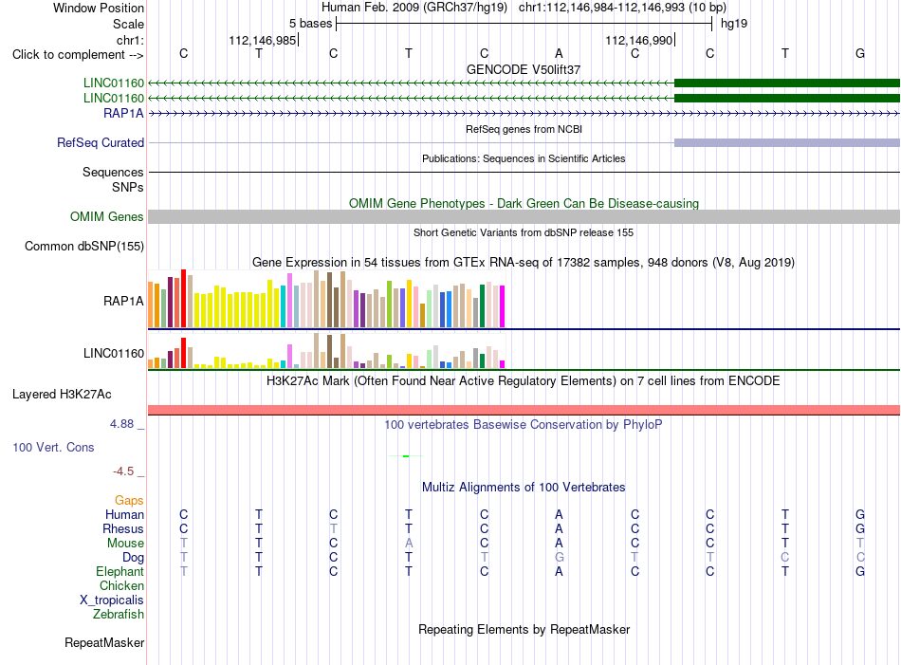Click the Dog alignment row label

pos(134,558)
